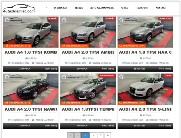Click calendar icon beside 'Rok produkcji: 2008'

[124, 120]
